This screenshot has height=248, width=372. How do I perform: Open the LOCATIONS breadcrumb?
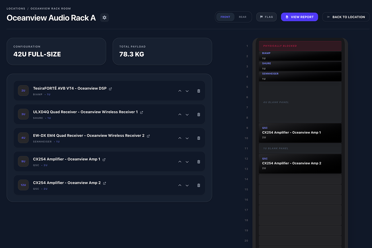(x=16, y=8)
